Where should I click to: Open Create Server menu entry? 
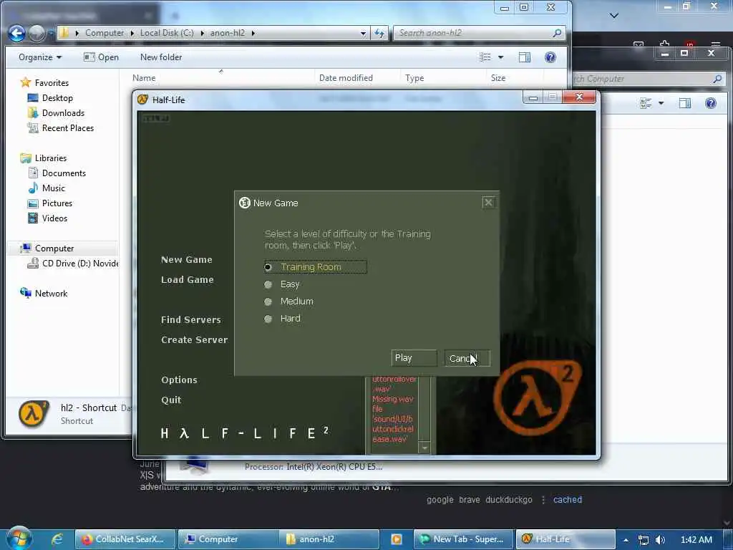pos(195,340)
